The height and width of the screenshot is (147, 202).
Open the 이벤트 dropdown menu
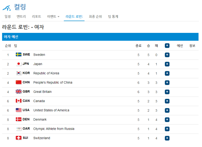(53, 17)
